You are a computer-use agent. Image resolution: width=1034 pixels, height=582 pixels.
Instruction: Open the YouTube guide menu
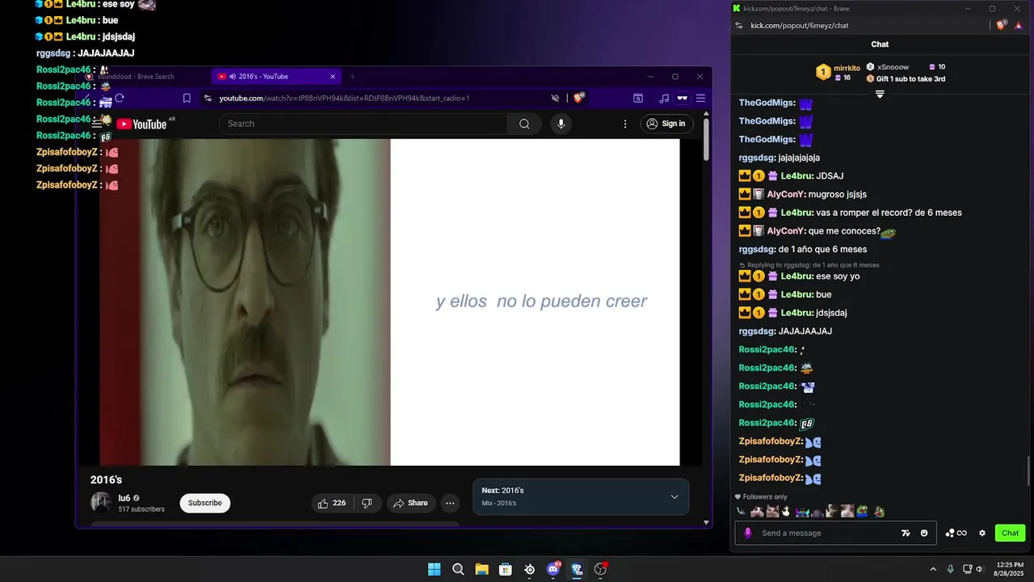pos(98,124)
